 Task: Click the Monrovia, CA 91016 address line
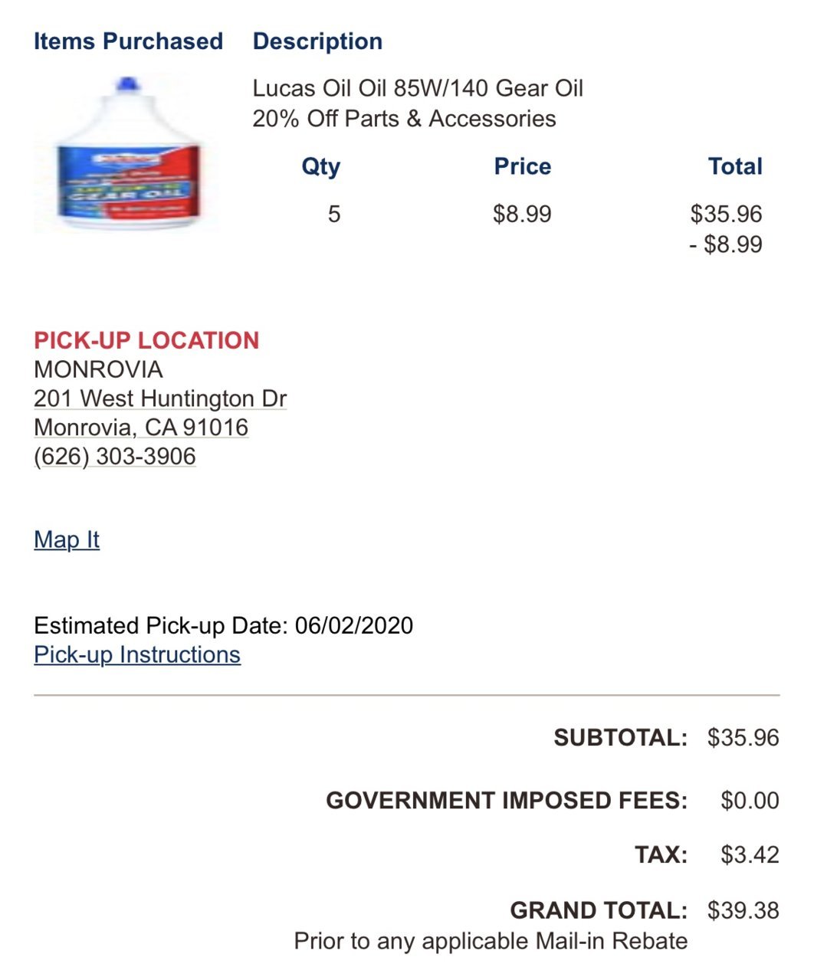141,427
